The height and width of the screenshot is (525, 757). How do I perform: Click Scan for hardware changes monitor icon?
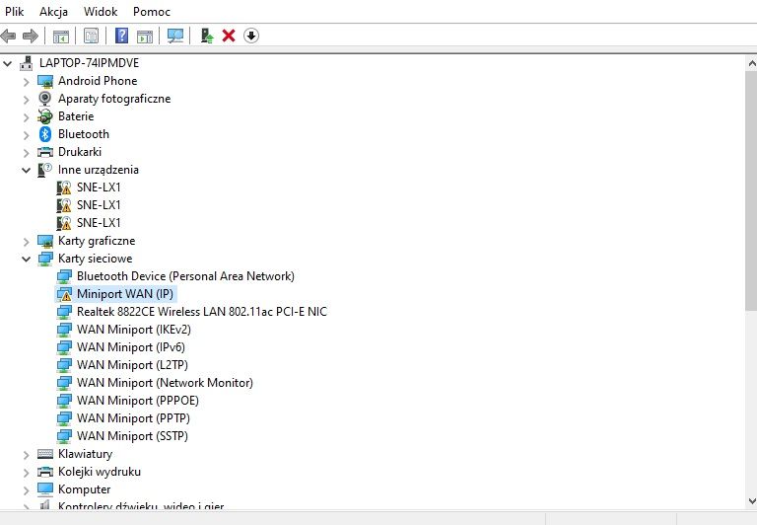(175, 36)
